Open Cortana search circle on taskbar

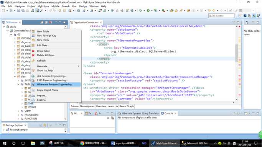(x=14, y=143)
